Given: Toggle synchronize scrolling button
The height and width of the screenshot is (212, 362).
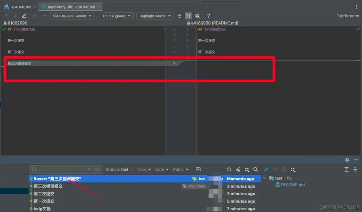Looking at the screenshot, I should click(188, 16).
